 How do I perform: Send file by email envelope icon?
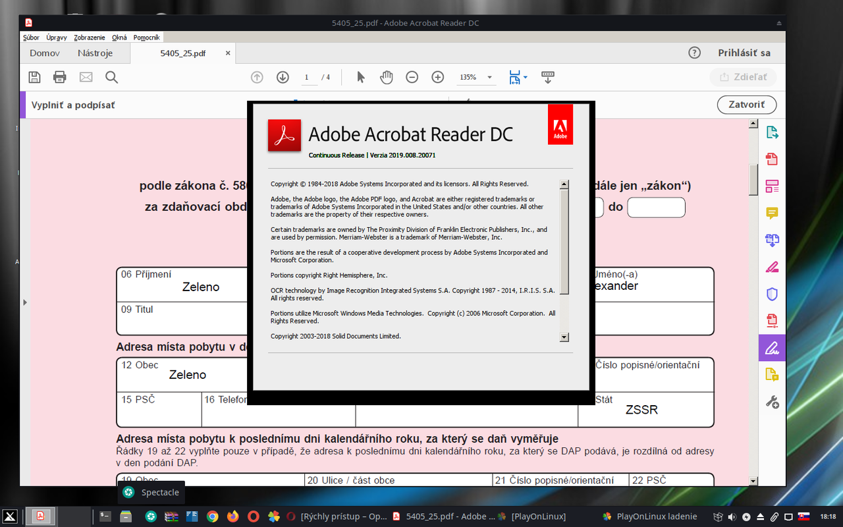(x=86, y=77)
